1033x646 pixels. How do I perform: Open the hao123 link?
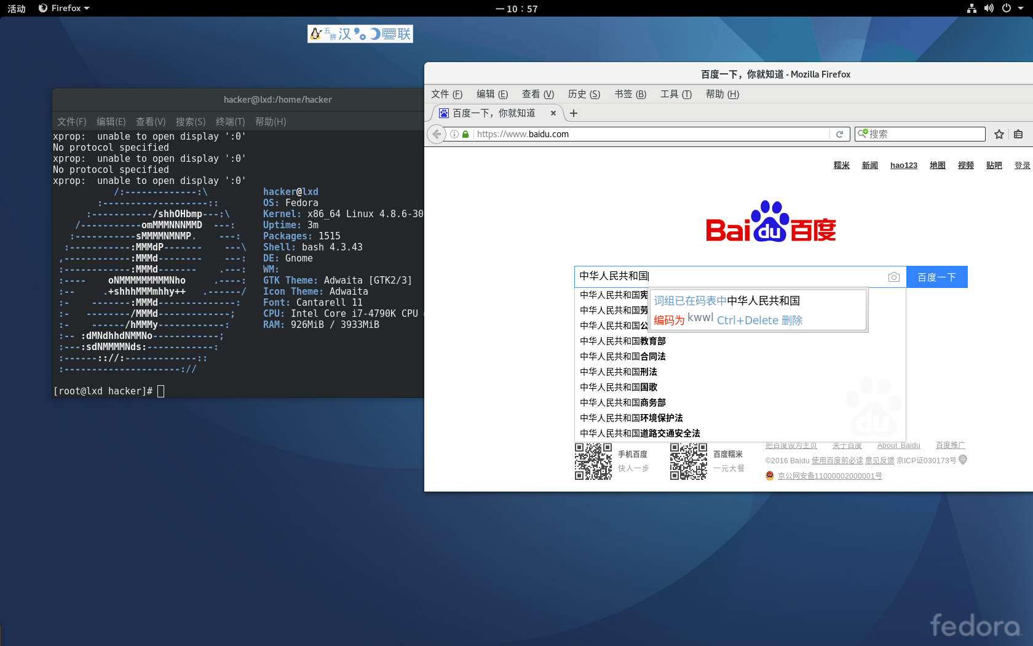point(903,165)
